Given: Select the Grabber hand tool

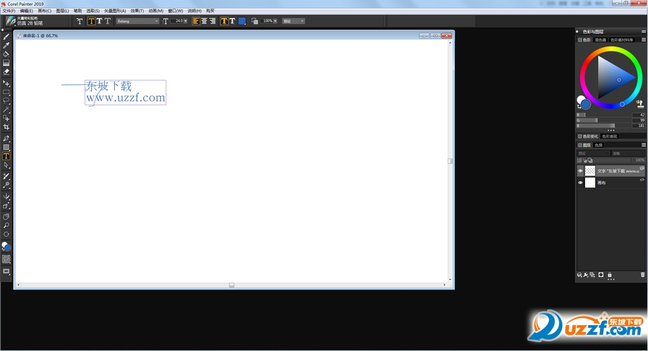Looking at the screenshot, I should pos(6,217).
